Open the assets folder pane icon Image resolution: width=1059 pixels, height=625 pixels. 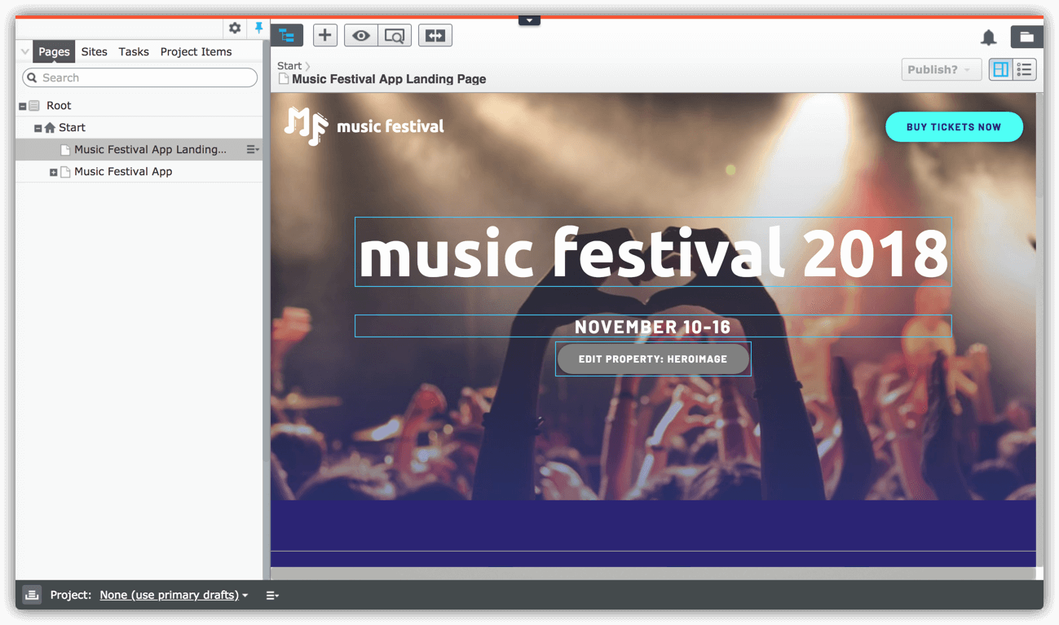point(1026,37)
